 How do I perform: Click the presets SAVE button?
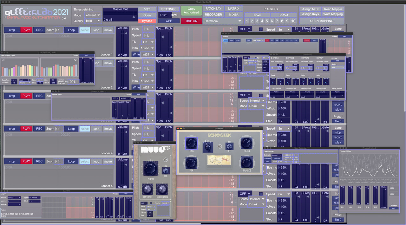(258, 15)
